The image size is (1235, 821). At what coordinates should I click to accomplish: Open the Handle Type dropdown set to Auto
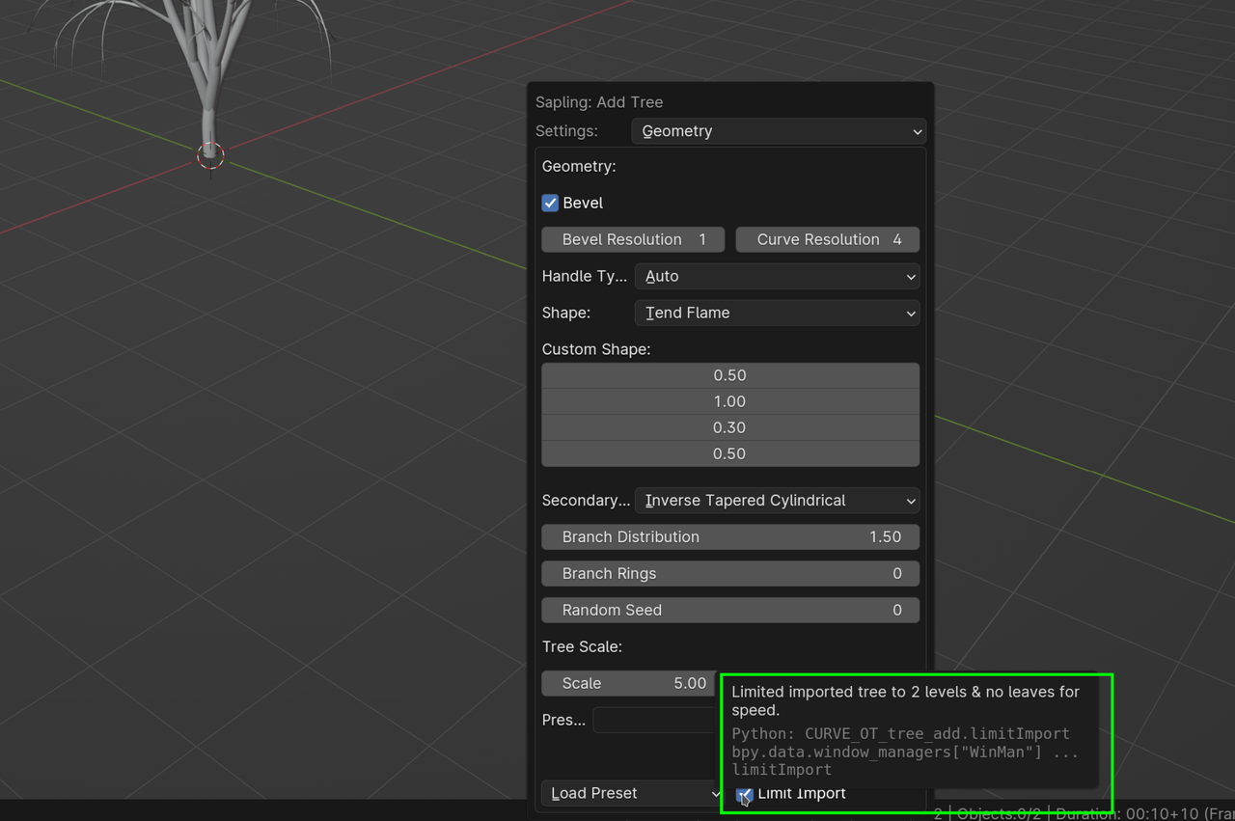click(x=777, y=276)
